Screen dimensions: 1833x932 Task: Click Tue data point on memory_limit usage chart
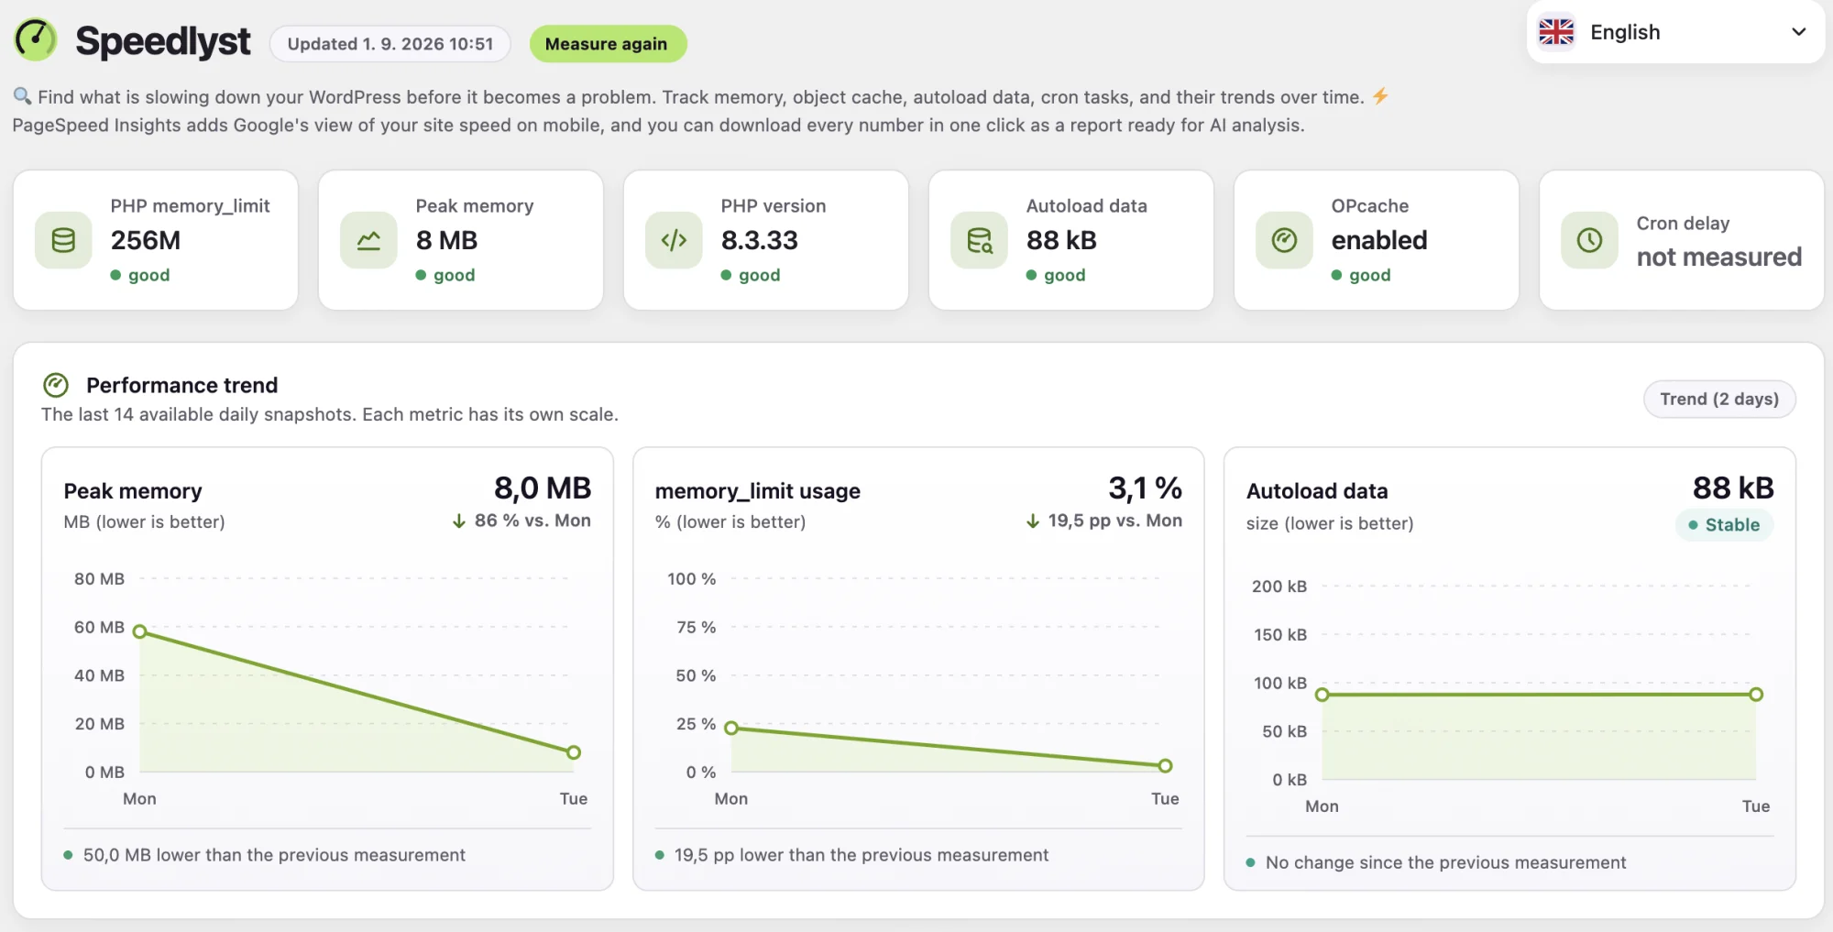click(x=1165, y=765)
